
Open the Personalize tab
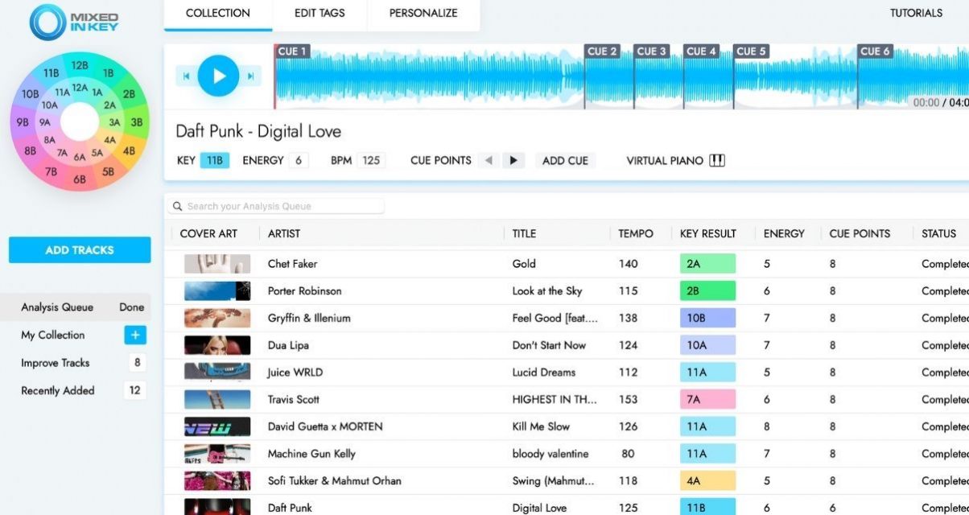(x=423, y=14)
